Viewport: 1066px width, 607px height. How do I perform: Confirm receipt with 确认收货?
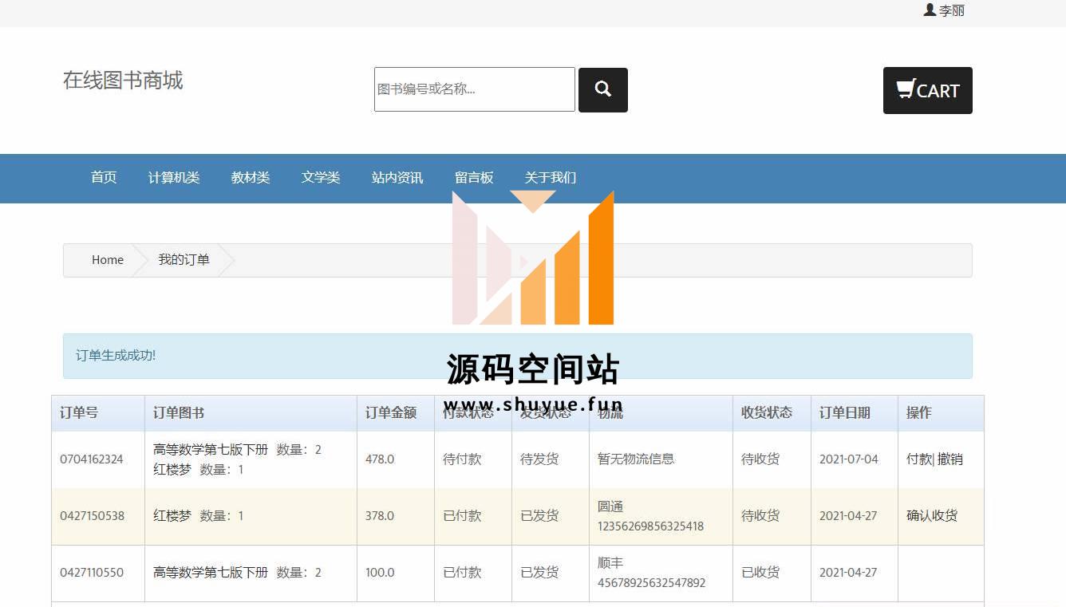(x=932, y=516)
